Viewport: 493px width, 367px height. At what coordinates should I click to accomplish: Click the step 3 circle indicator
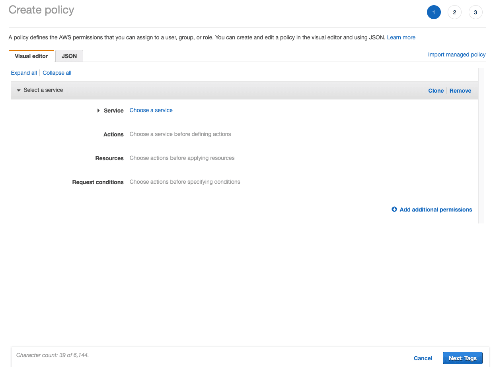click(x=475, y=12)
